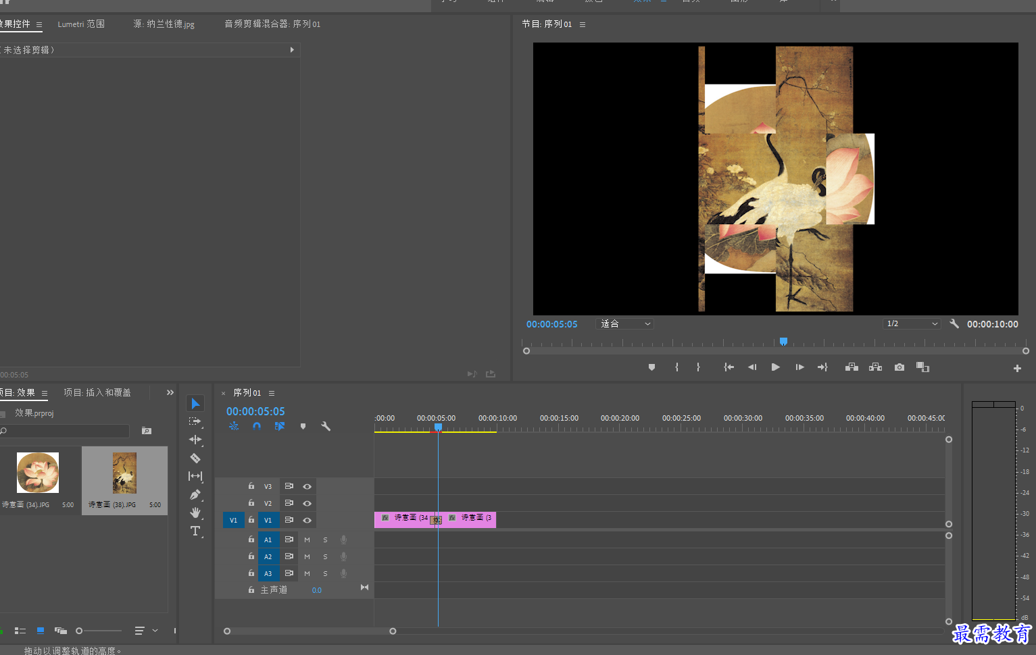The image size is (1036, 655).
Task: Toggle lock on V3 track
Action: 251,486
